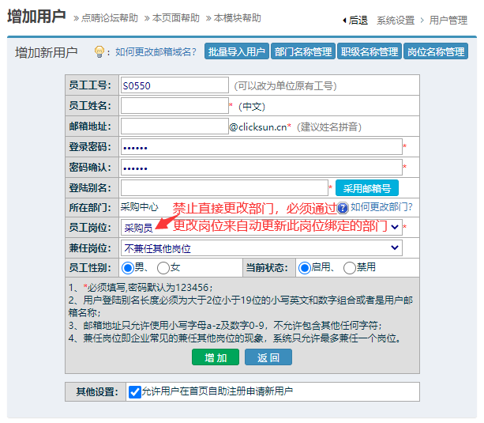Choose 启用 status radio button
484x423 pixels.
point(304,268)
